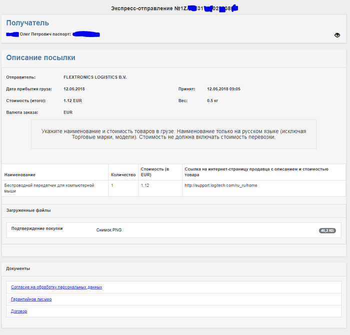The image size is (350, 335).
Task: Click the Наименование column header
Action: click(20, 175)
